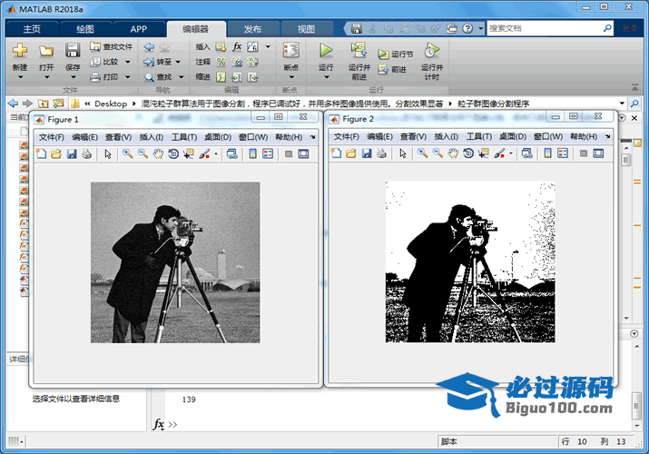The image size is (649, 454).
Task: Click the Save (保存) floppy icon
Action: click(73, 51)
